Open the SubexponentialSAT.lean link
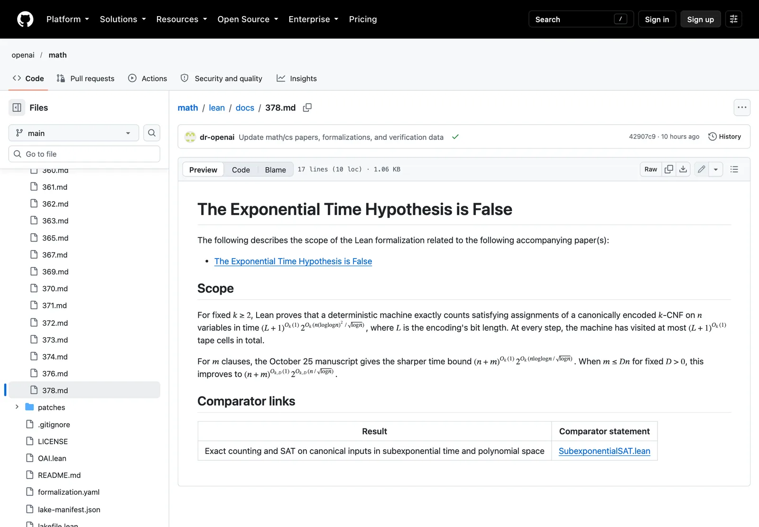The image size is (759, 527). click(604, 451)
